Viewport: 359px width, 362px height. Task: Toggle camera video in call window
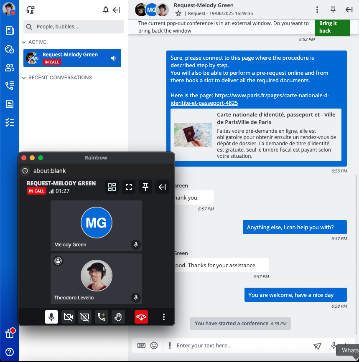point(68,317)
